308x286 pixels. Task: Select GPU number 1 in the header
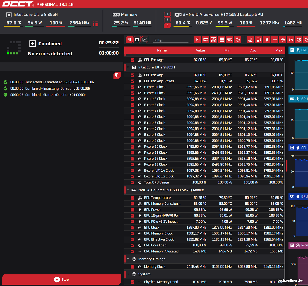pyautogui.click(x=167, y=14)
